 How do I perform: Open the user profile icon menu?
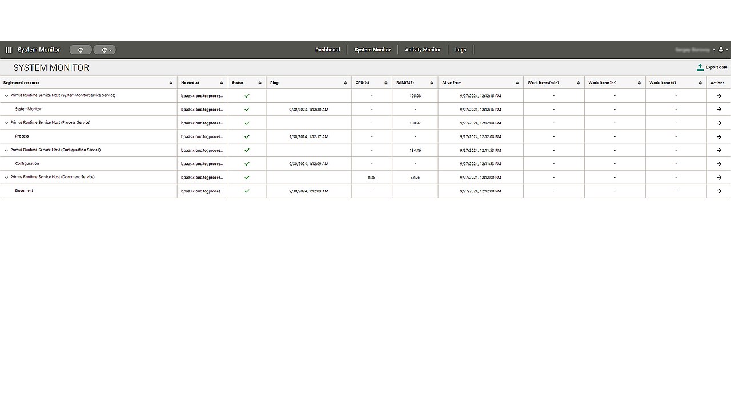click(722, 50)
